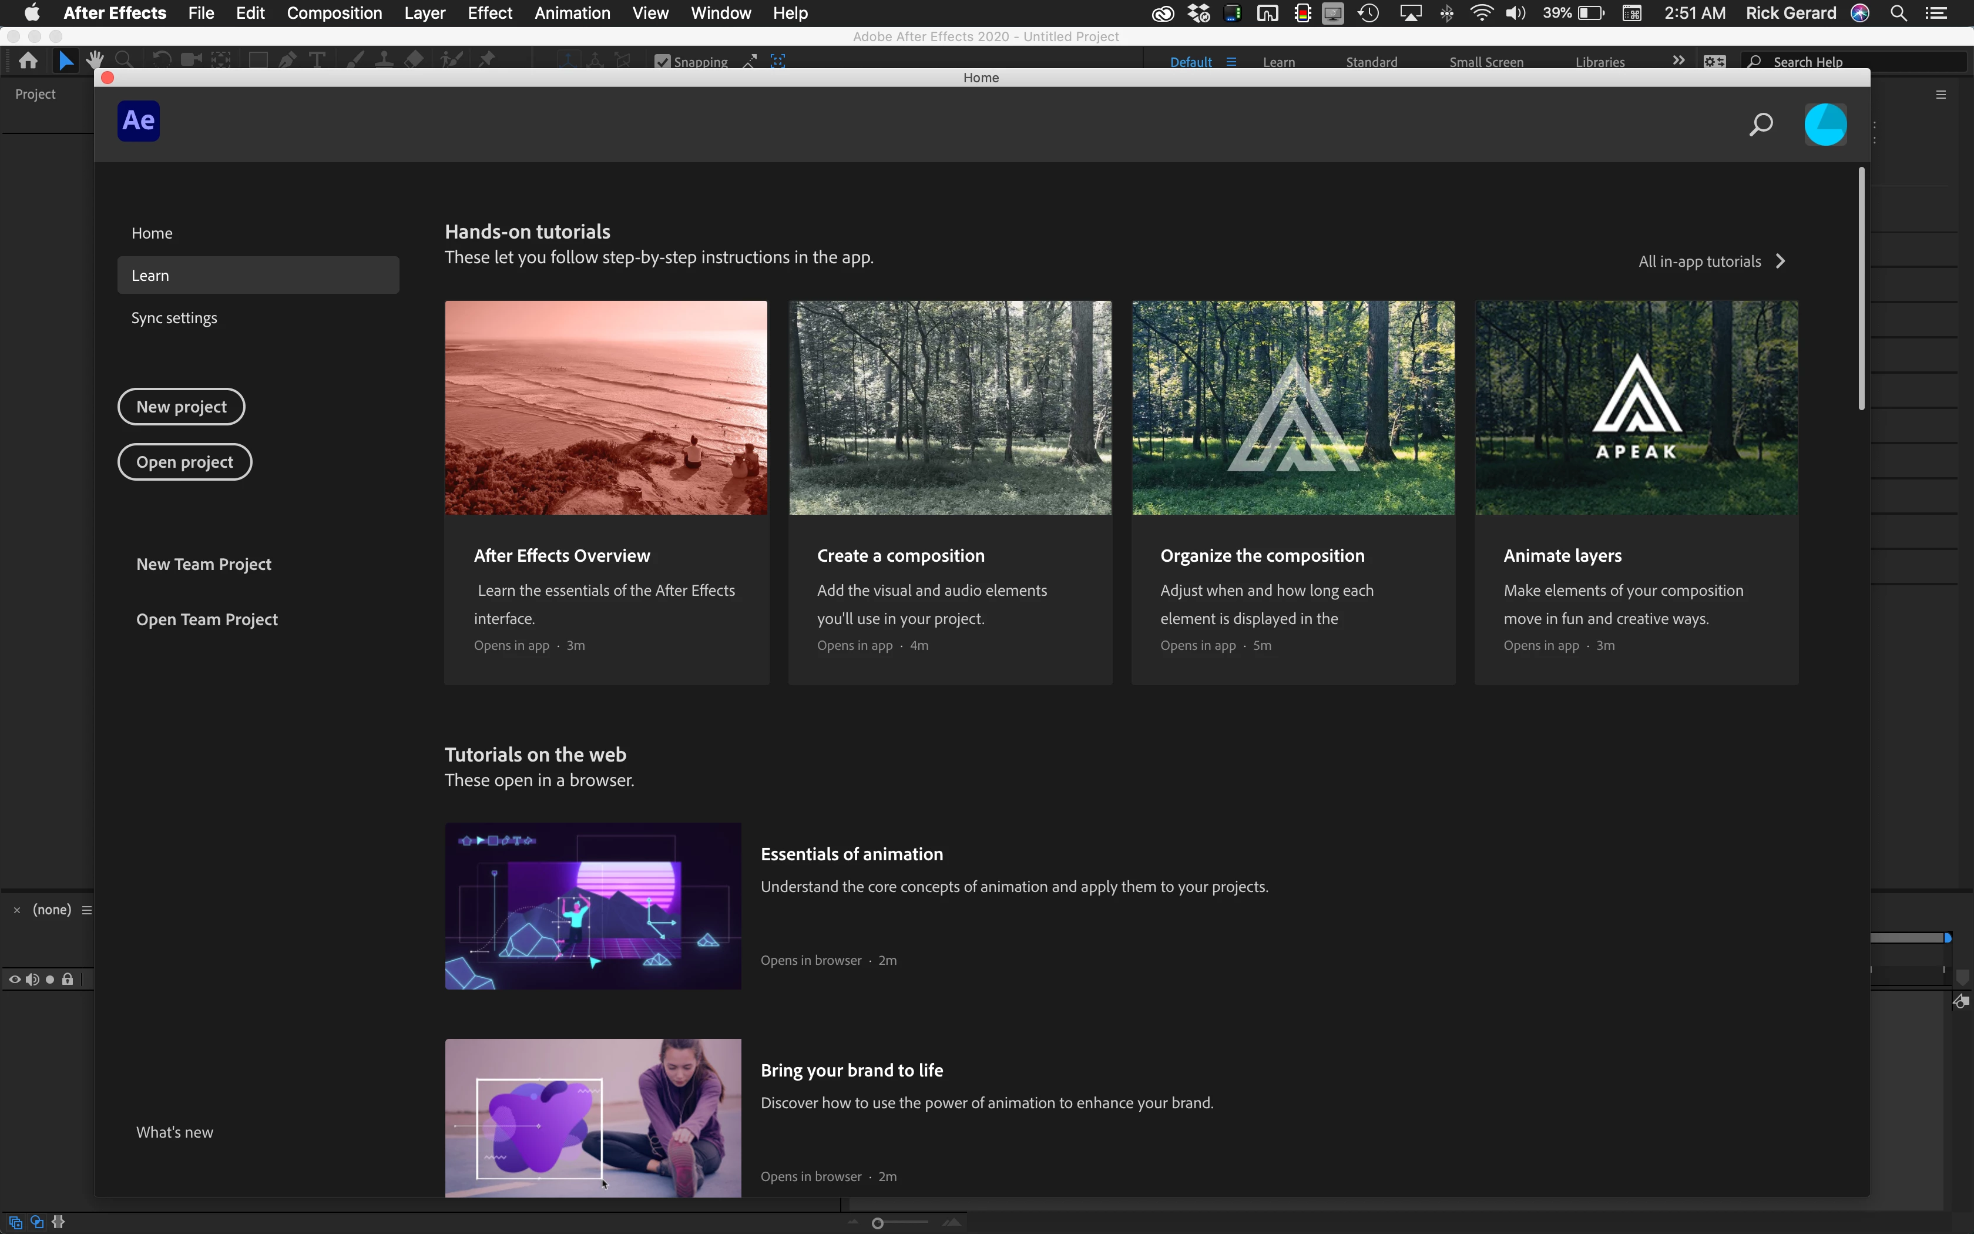Toggle the Snapping checkbox

point(662,62)
